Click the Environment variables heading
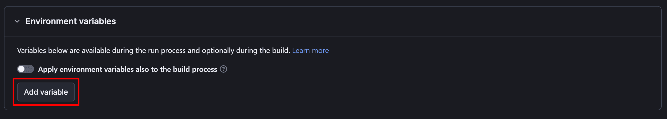Image resolution: width=667 pixels, height=119 pixels. [70, 21]
